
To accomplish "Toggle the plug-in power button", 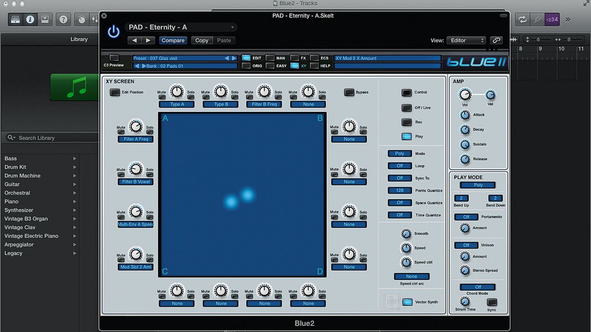I will [114, 31].
